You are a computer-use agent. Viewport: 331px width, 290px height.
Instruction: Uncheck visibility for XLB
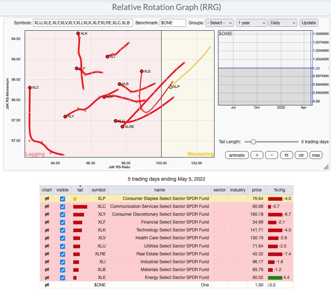(63, 270)
